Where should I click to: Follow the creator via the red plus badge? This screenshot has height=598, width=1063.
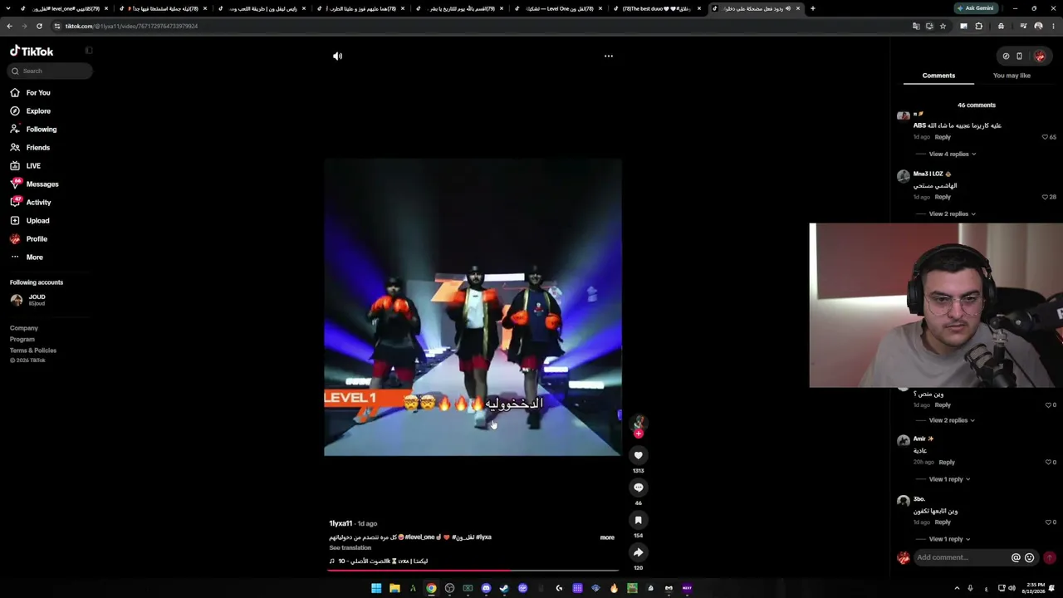tap(639, 434)
